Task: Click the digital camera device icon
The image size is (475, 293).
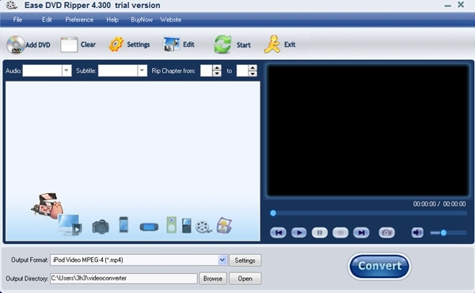Action: point(101,226)
